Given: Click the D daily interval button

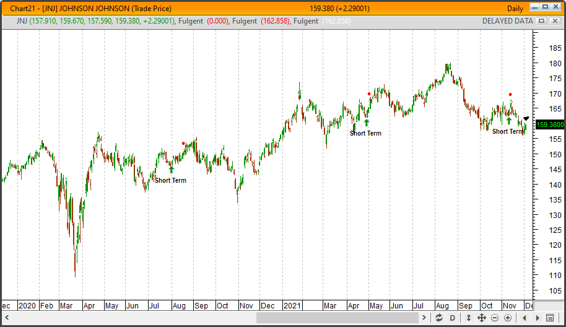Looking at the screenshot, I should point(452,318).
